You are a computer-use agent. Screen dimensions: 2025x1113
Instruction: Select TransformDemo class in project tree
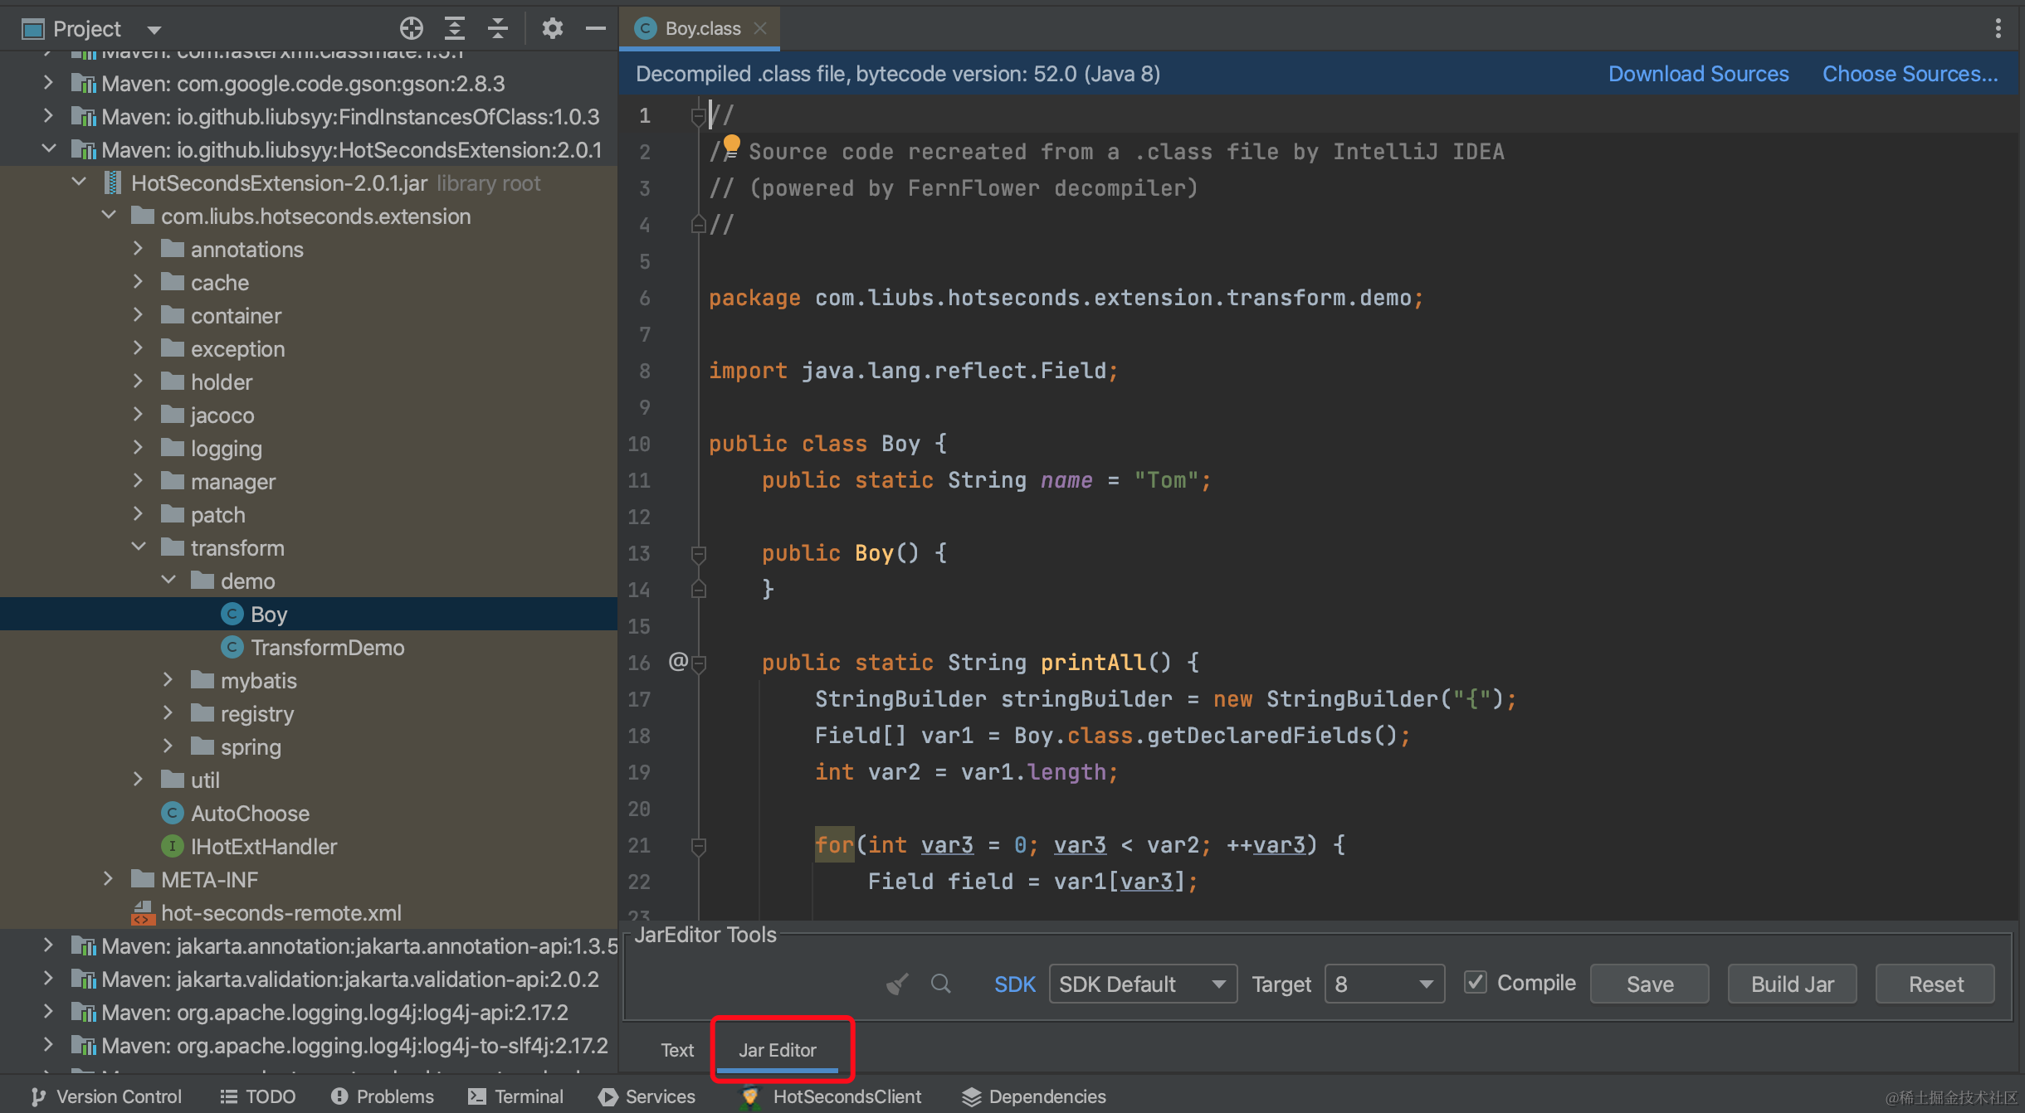(327, 647)
